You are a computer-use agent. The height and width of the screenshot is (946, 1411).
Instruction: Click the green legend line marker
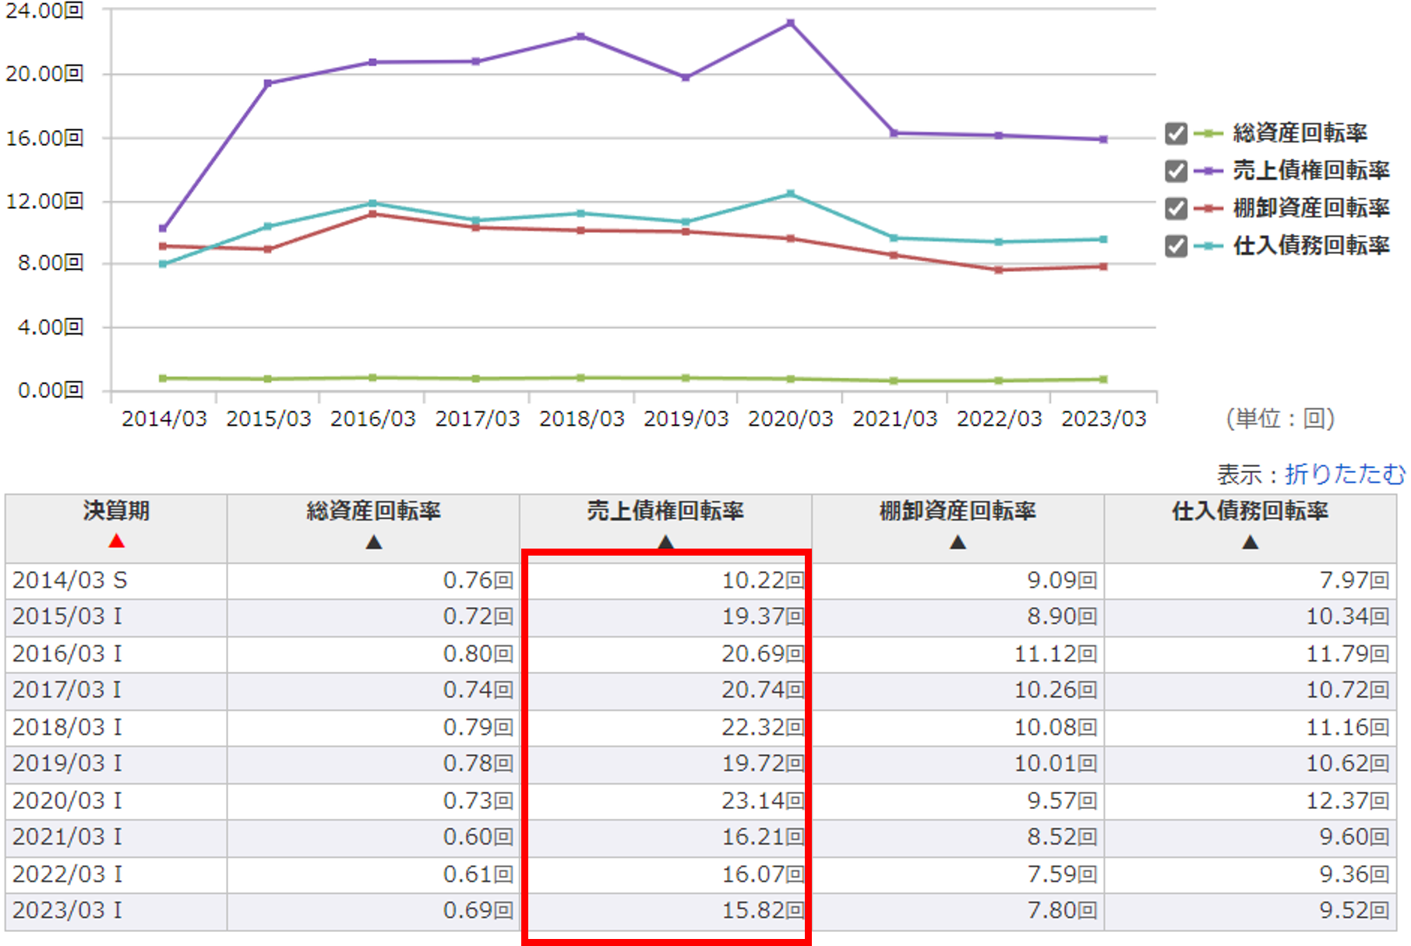point(1208,133)
